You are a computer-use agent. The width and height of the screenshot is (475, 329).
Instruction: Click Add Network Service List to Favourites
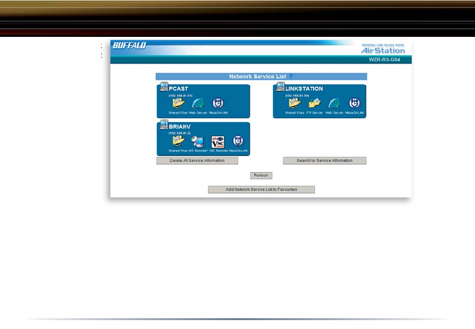coord(261,189)
